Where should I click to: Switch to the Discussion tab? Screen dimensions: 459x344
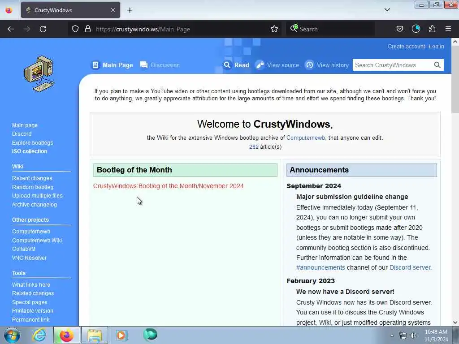[x=160, y=65]
